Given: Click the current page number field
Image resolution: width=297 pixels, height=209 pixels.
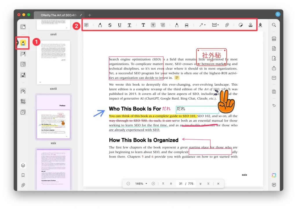Looking at the screenshot, I should tap(181, 184).
